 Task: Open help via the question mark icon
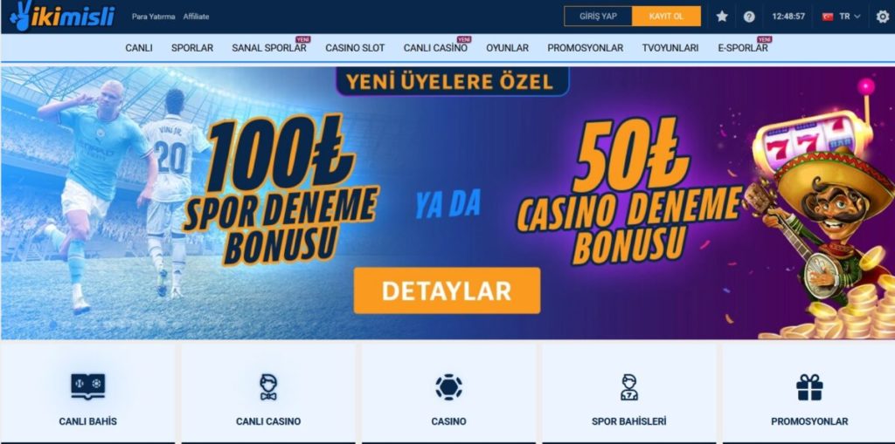click(749, 17)
